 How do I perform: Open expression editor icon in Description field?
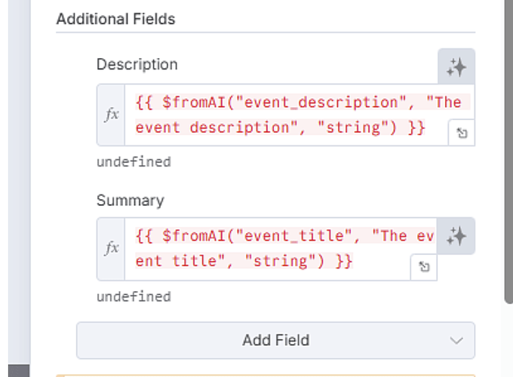461,133
